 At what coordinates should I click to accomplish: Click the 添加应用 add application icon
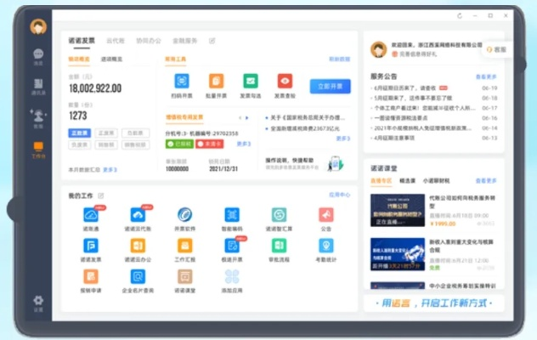tap(231, 276)
